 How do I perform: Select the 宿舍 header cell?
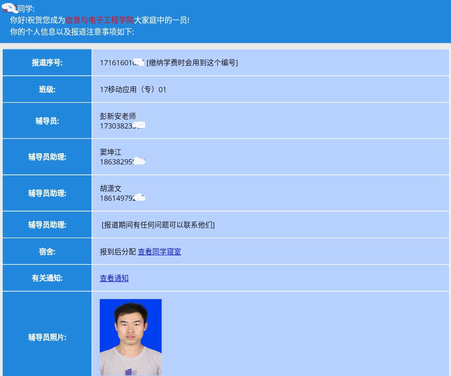pyautogui.click(x=46, y=251)
